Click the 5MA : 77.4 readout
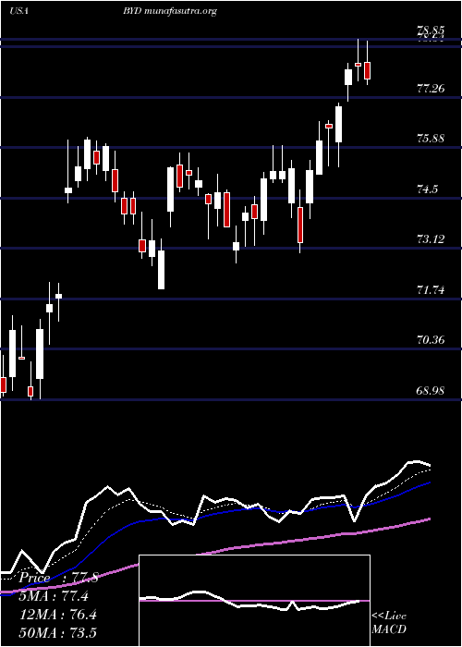The height and width of the screenshot is (647, 462). click(54, 596)
